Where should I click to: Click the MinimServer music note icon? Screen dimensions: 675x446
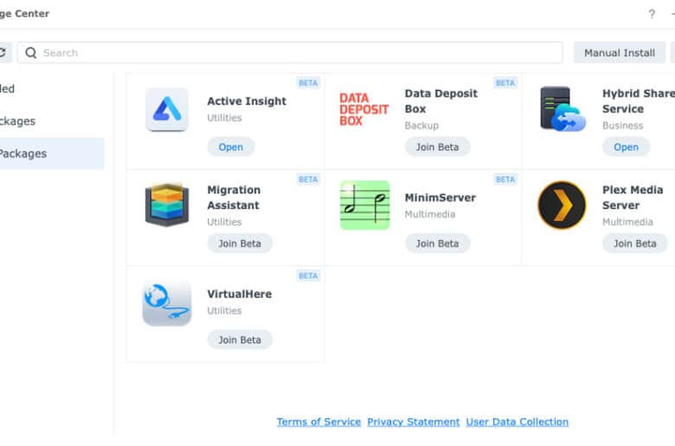364,205
